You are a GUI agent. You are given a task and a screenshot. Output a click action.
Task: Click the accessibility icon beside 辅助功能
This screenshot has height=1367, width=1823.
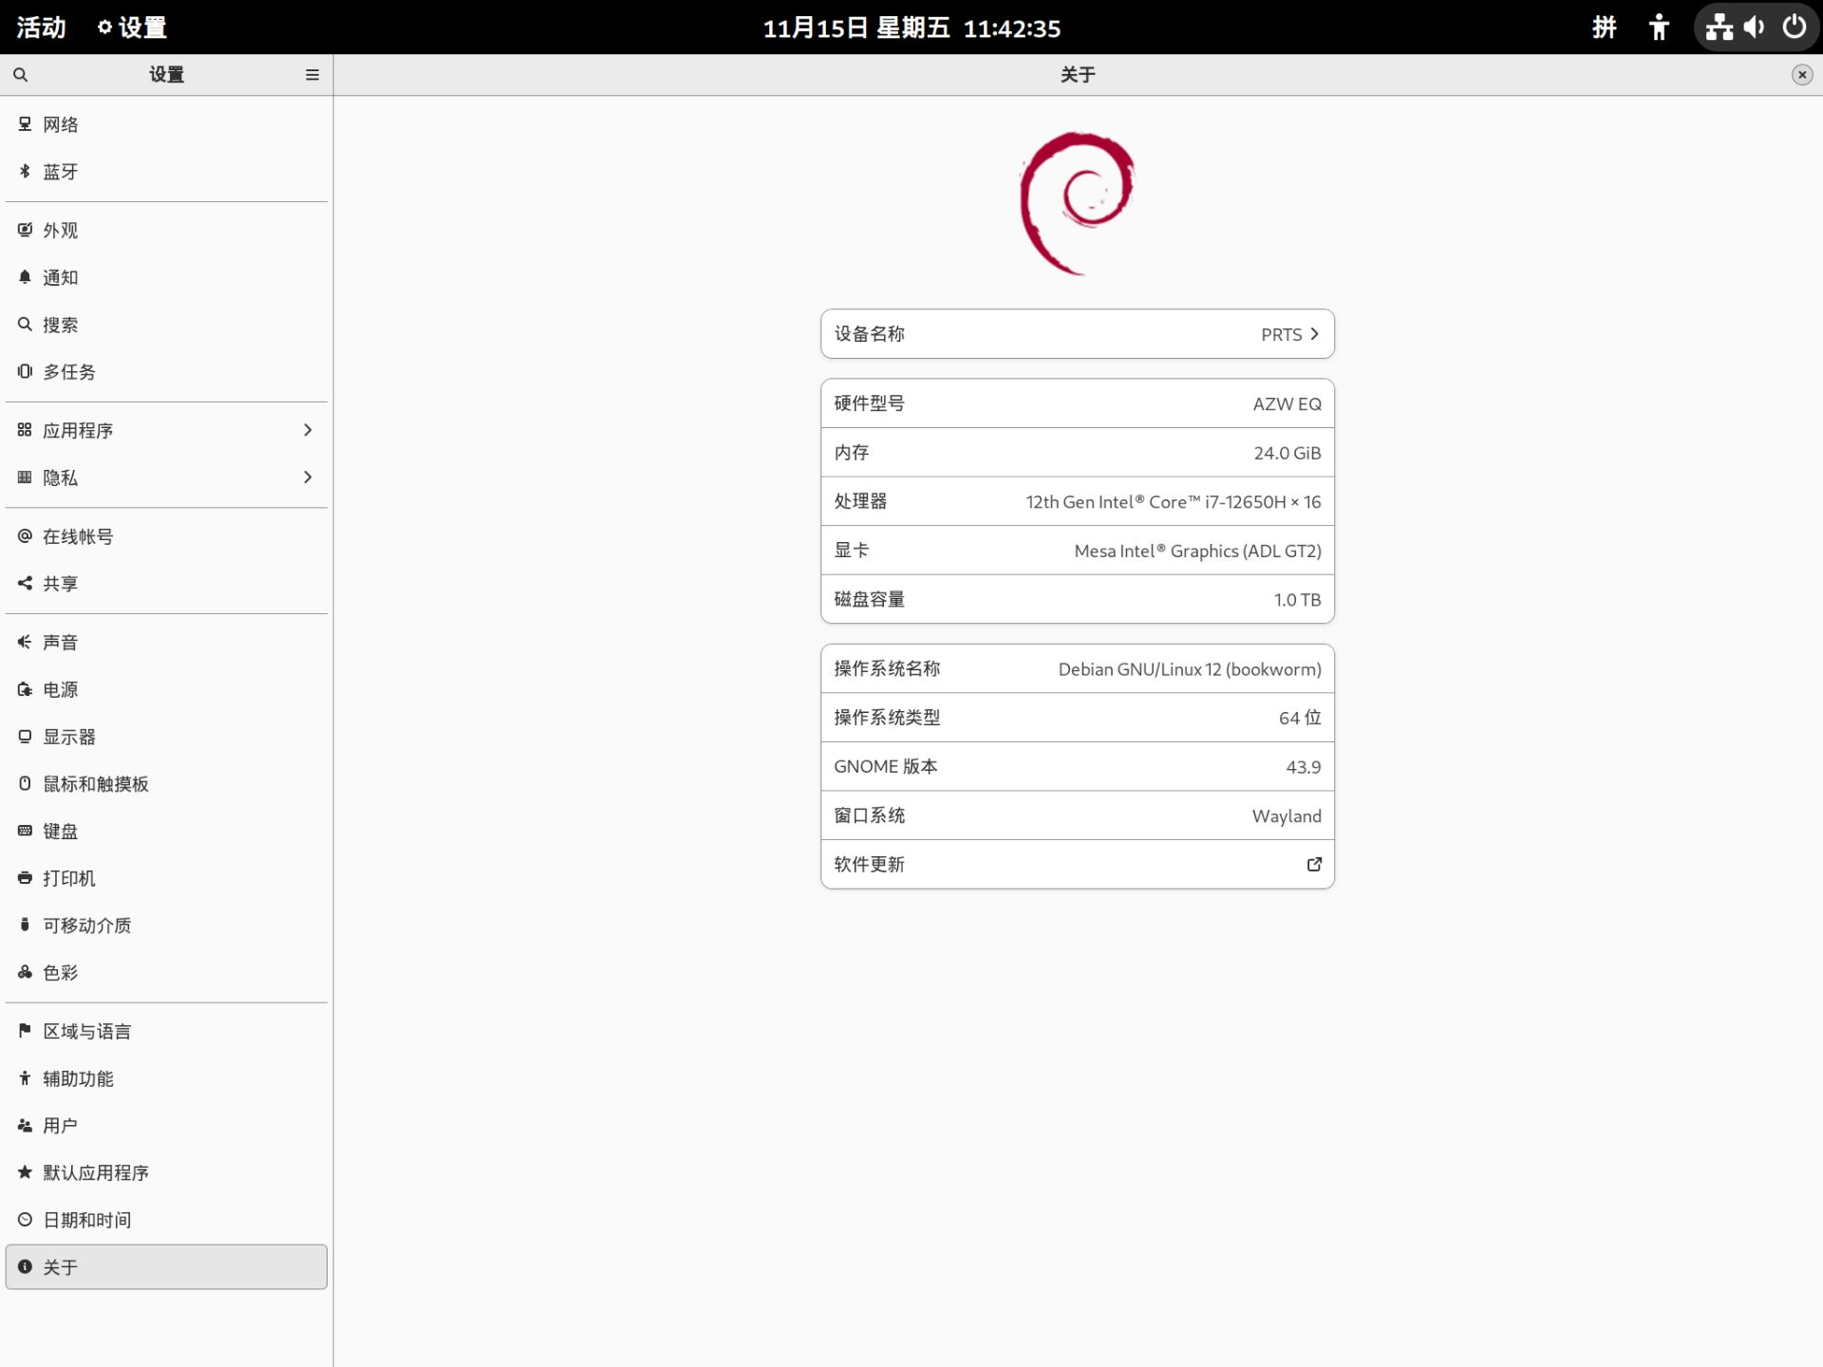(25, 1078)
